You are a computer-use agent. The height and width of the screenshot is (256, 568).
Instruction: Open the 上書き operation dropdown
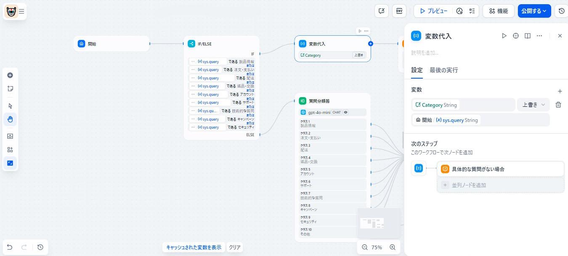(x=533, y=105)
